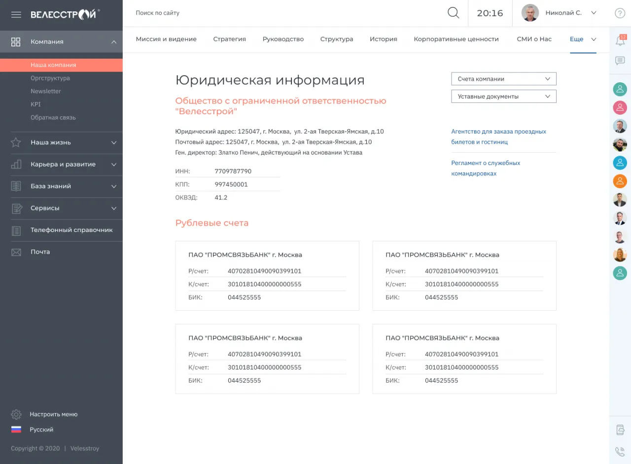This screenshot has width=631, height=464.
Task: Click the search magnifier icon
Action: point(453,13)
